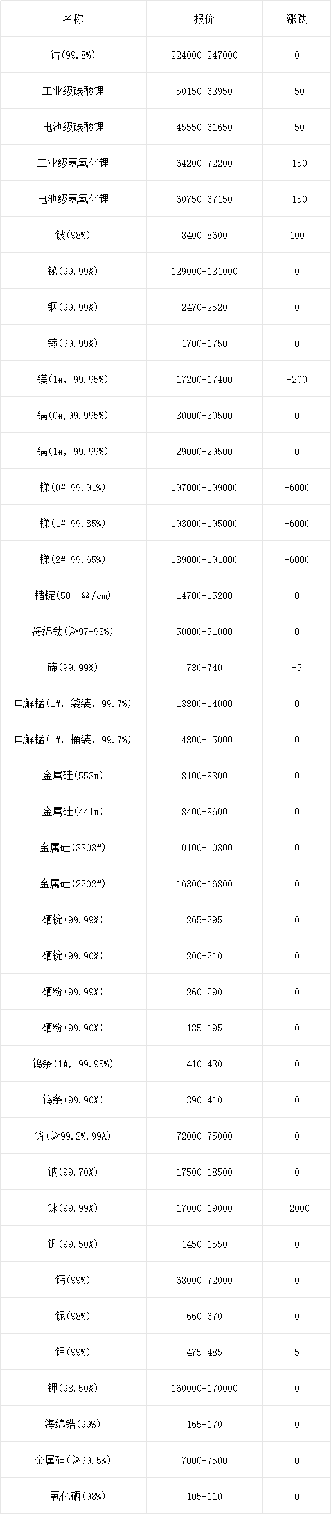Click the 铬(≥99.2%,99A) row name
This screenshot has width=331, height=1514.
pos(73,1136)
